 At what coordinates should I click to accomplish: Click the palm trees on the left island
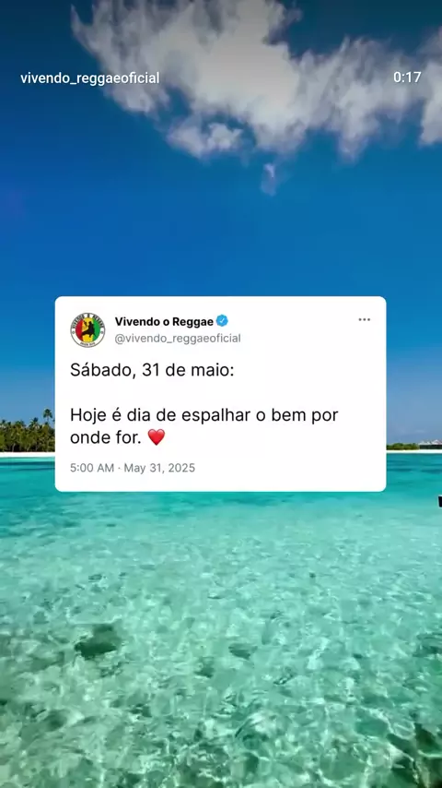(x=27, y=432)
